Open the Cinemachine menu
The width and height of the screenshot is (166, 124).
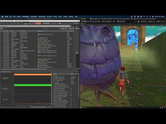[x=42, y=17]
